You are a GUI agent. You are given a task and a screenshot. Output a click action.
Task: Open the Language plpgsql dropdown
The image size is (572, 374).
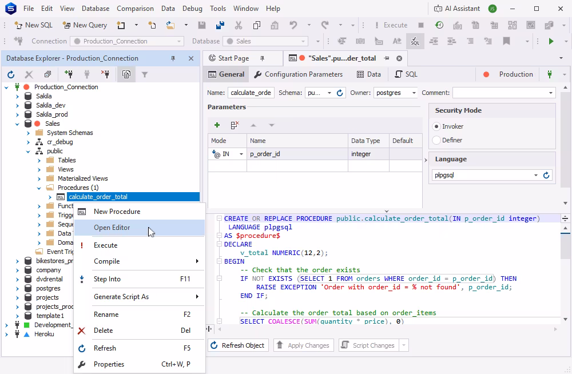click(535, 175)
